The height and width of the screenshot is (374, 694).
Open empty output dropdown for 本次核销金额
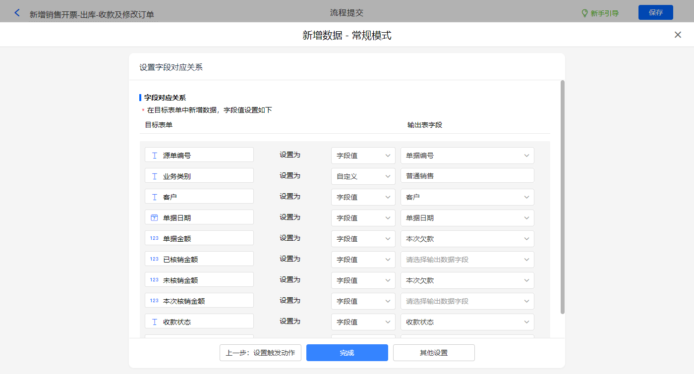[467, 301]
